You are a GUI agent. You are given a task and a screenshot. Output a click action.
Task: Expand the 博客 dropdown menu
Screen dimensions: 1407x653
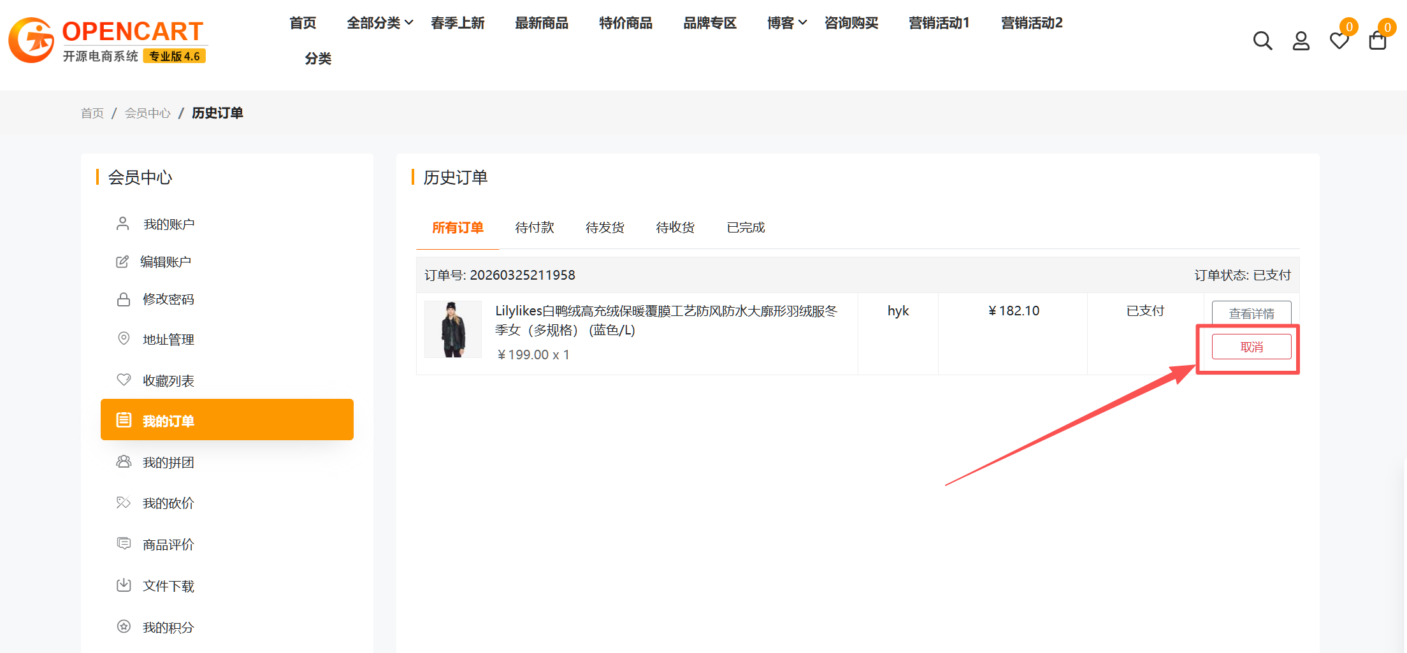[786, 23]
